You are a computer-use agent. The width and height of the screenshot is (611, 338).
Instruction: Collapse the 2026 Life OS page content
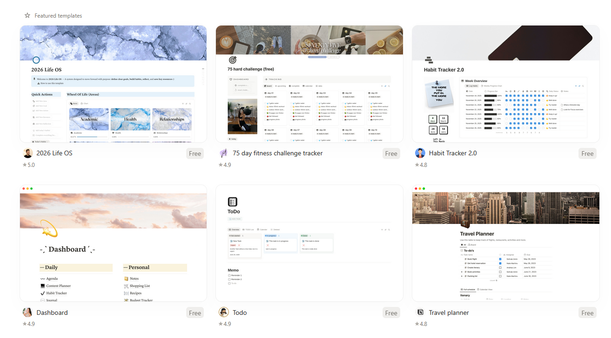click(202, 69)
